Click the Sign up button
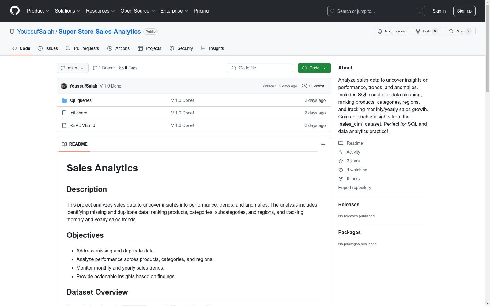Screen dimensions: 490x306 pyautogui.click(x=464, y=11)
